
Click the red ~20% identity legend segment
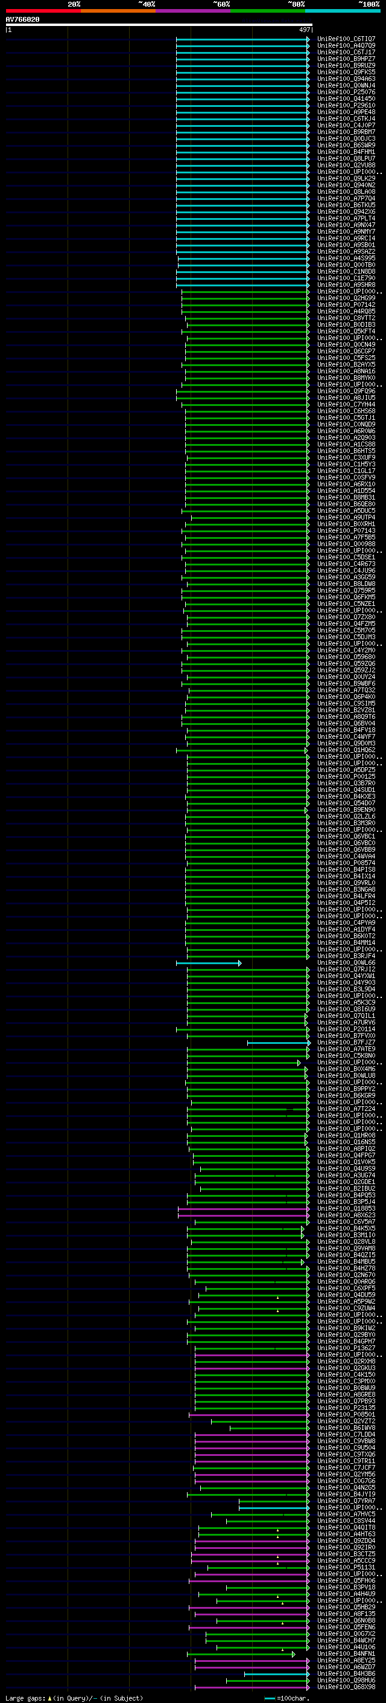(x=43, y=11)
